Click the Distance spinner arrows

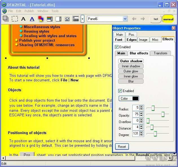[141, 127]
